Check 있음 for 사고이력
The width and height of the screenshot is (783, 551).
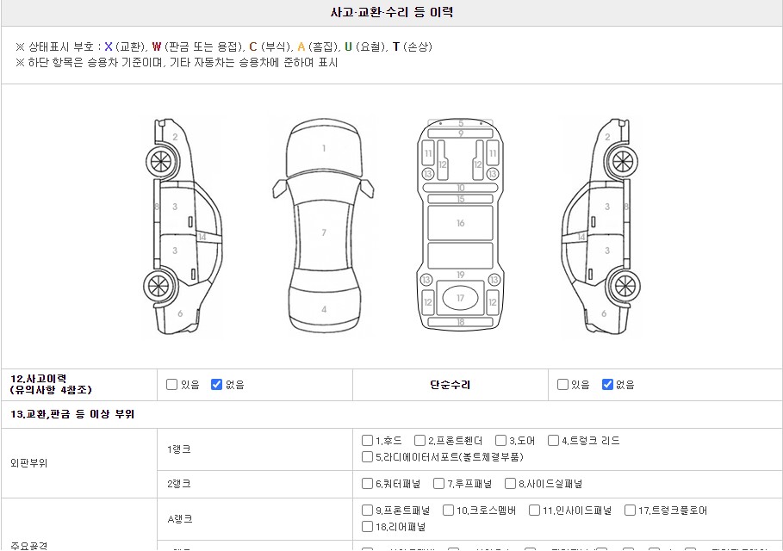pos(171,385)
